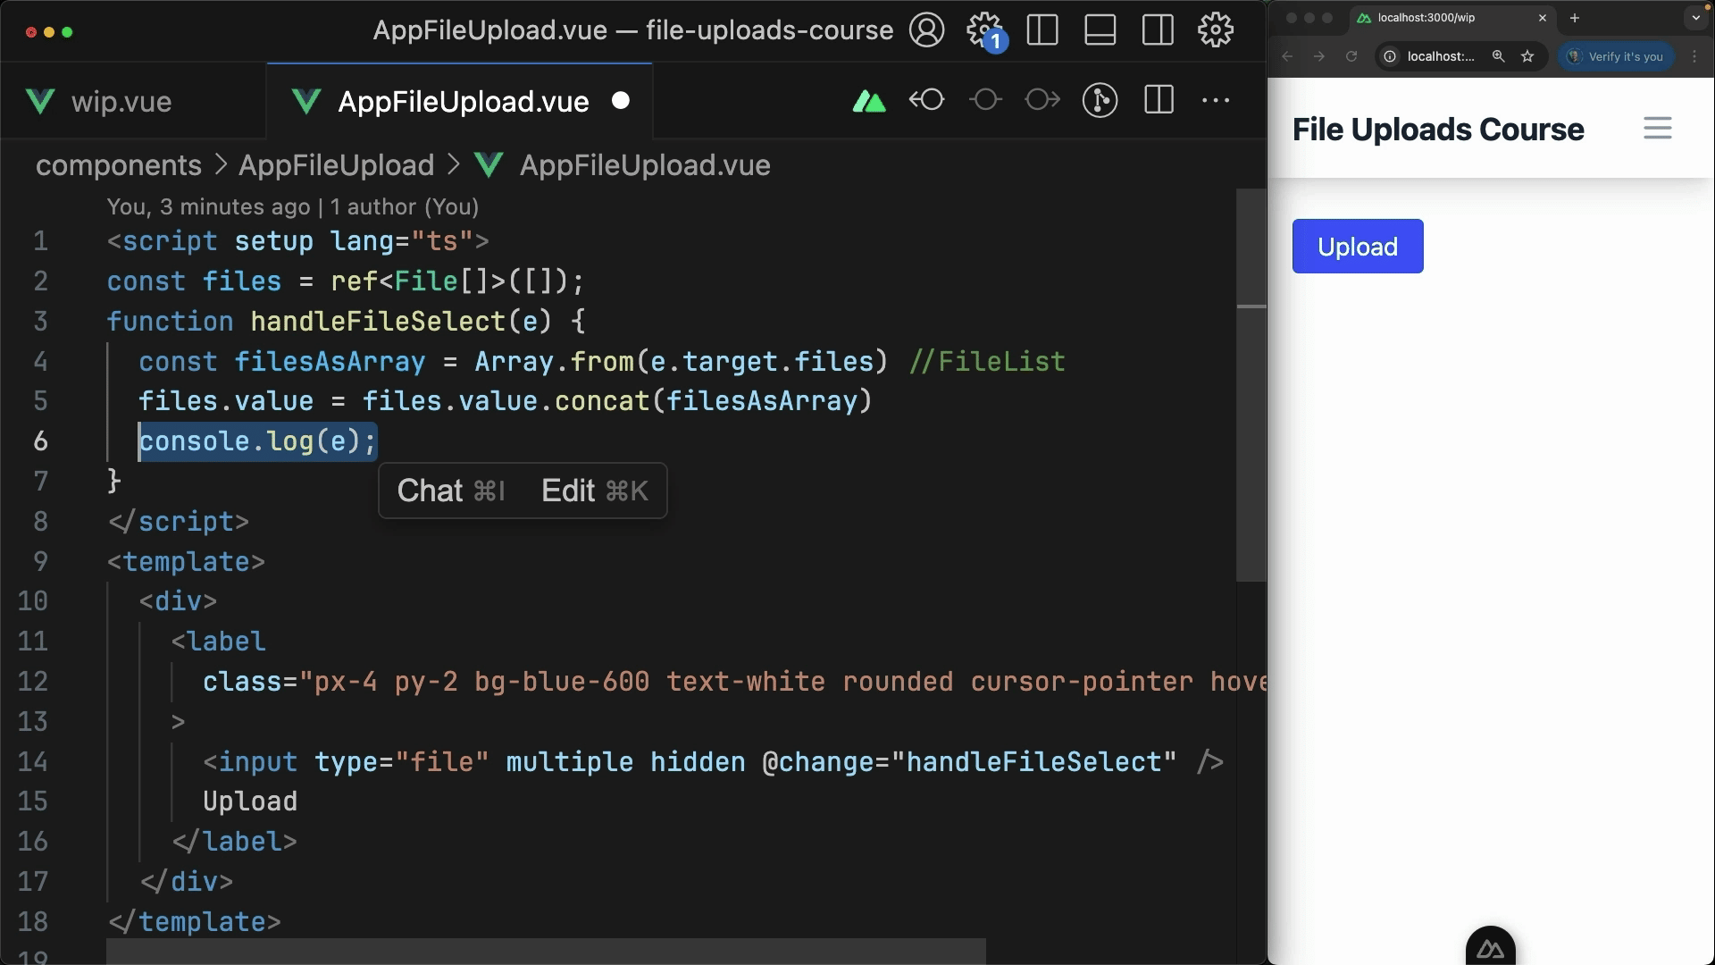Viewport: 1715px width, 965px height.
Task: Click the site information icon in the address bar
Action: (x=1390, y=56)
